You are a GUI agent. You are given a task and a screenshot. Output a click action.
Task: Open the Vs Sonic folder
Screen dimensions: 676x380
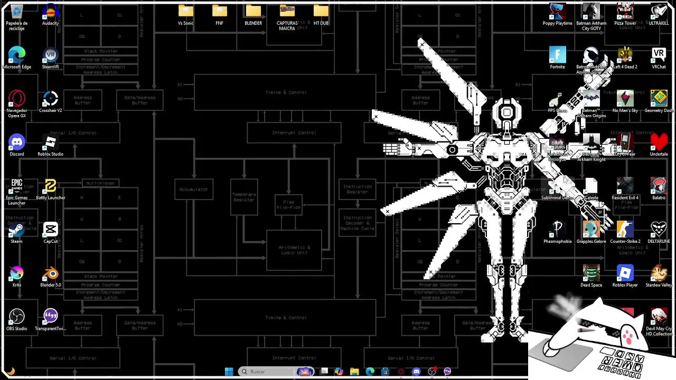tap(186, 15)
